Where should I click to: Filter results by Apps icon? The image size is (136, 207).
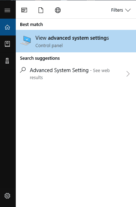24,10
